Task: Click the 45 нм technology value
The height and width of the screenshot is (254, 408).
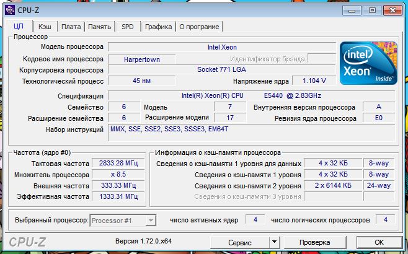Action: point(142,81)
